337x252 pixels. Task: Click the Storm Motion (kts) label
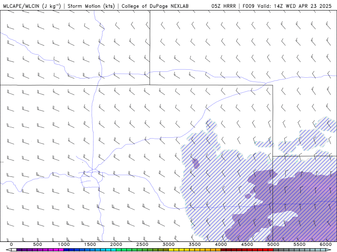(x=91, y=6)
